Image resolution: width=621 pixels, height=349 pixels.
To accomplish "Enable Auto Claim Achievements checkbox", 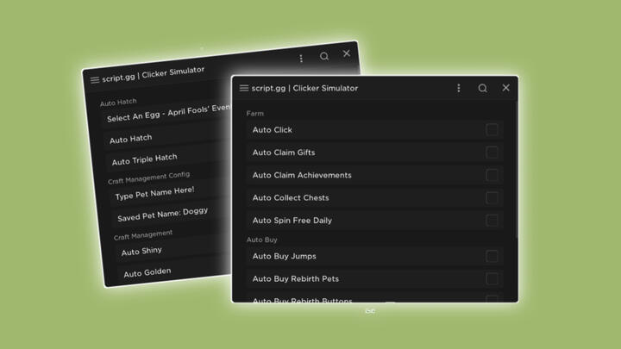I will tap(492, 175).
